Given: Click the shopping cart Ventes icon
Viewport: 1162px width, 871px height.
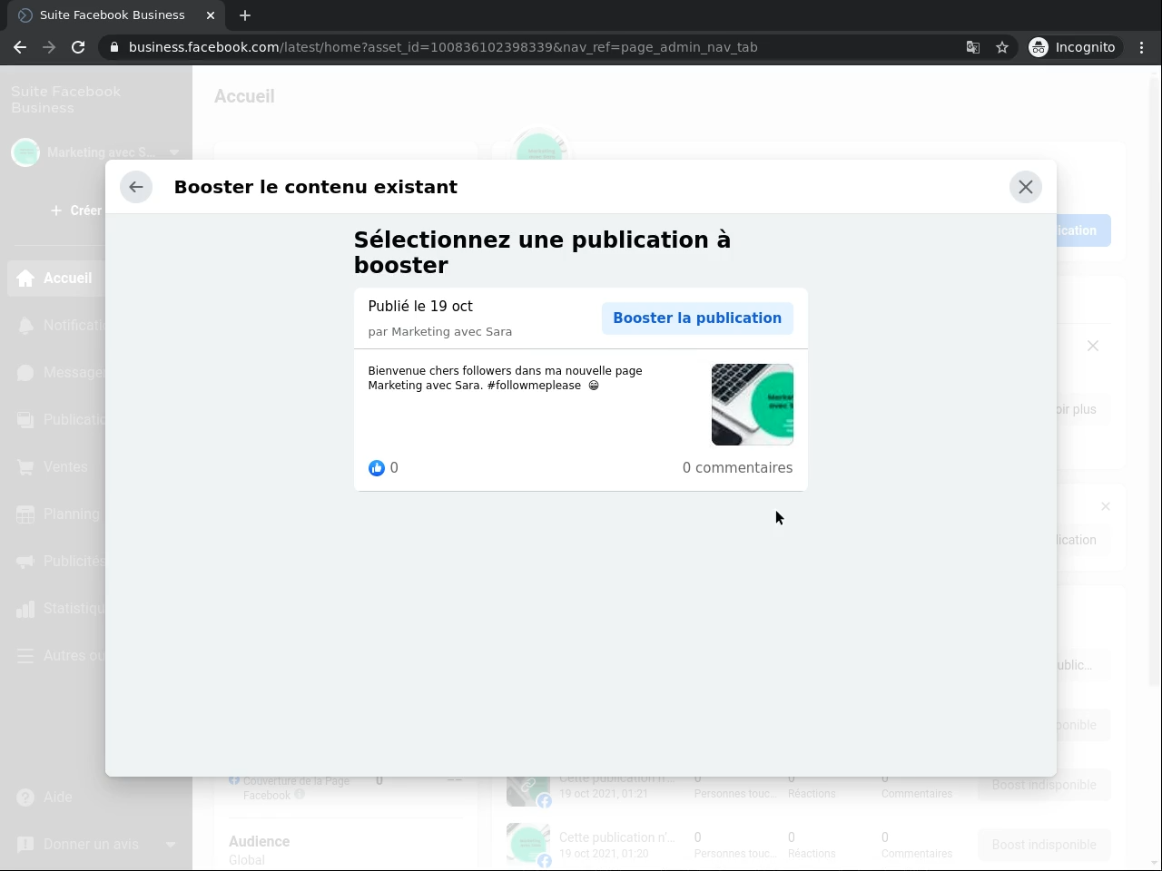Looking at the screenshot, I should tap(25, 467).
